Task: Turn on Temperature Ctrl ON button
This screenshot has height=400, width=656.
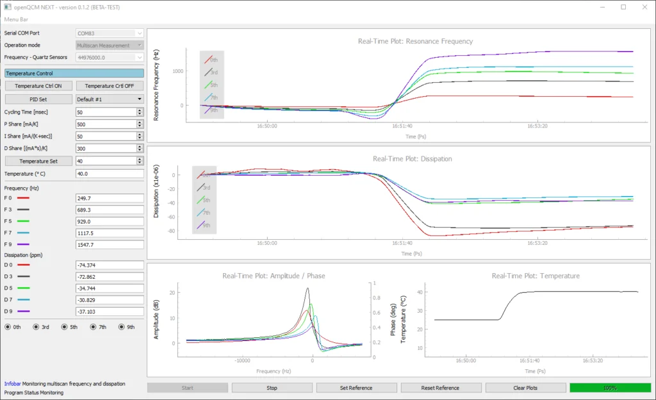Action: [38, 86]
